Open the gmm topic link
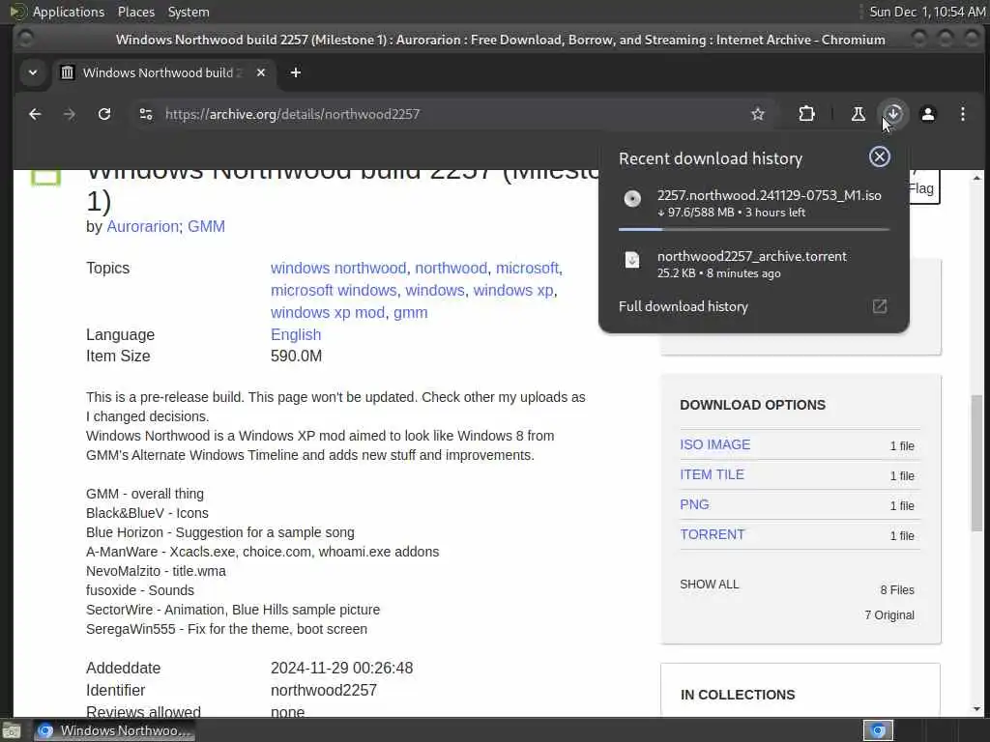 pos(410,312)
